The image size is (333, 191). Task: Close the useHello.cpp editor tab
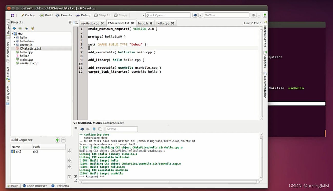coord(102,23)
